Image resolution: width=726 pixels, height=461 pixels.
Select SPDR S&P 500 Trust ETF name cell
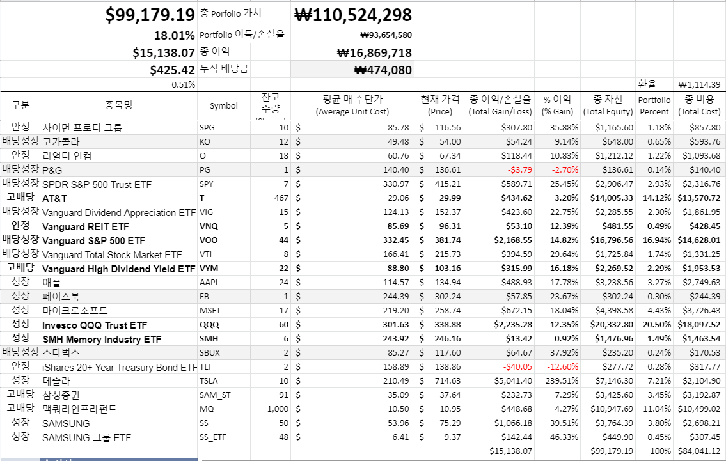click(x=118, y=184)
